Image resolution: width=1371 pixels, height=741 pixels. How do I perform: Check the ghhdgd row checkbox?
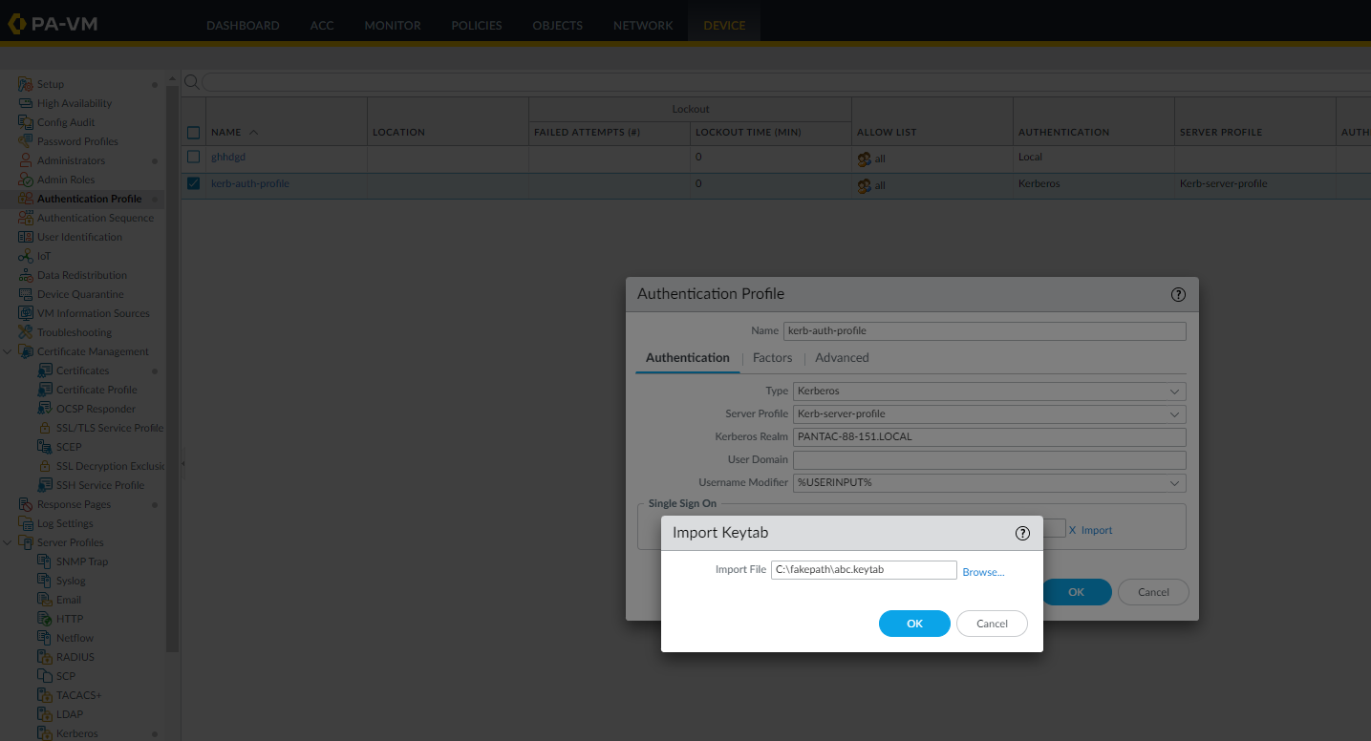click(194, 157)
